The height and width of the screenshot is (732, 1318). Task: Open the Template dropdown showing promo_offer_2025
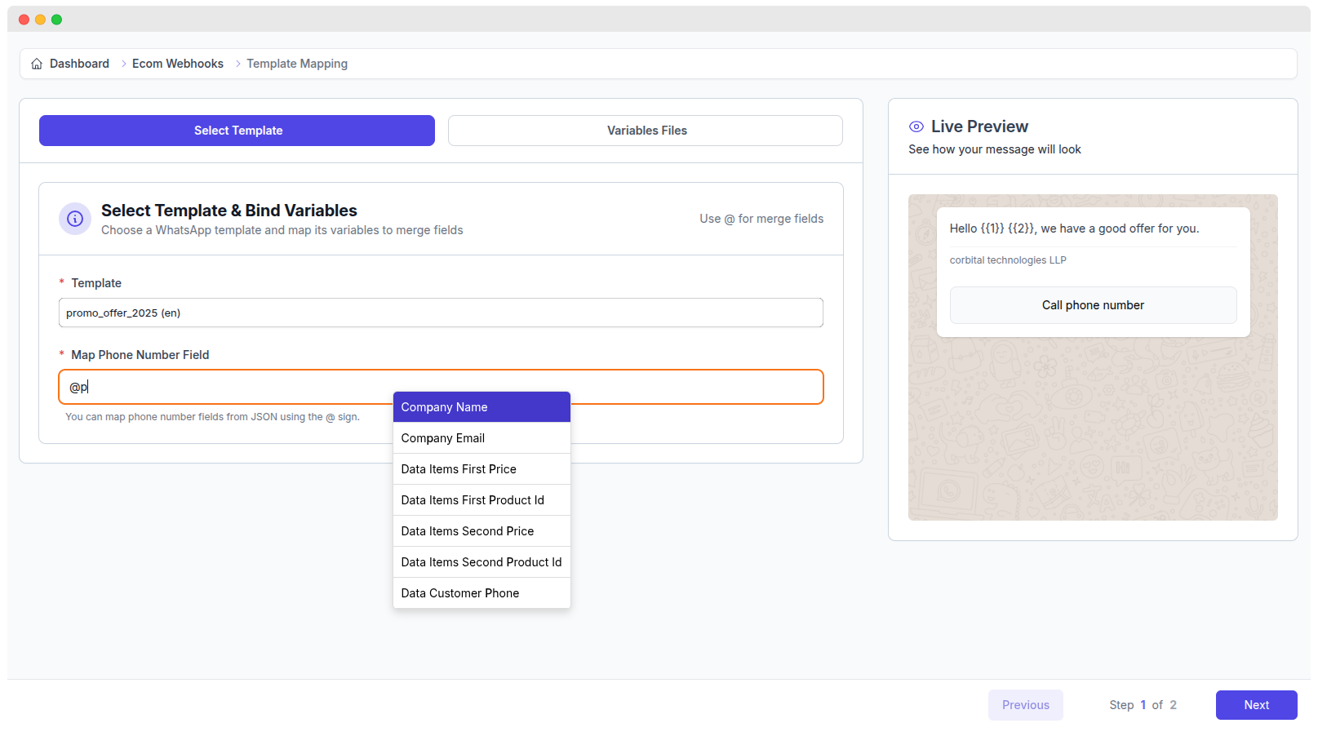pos(441,313)
